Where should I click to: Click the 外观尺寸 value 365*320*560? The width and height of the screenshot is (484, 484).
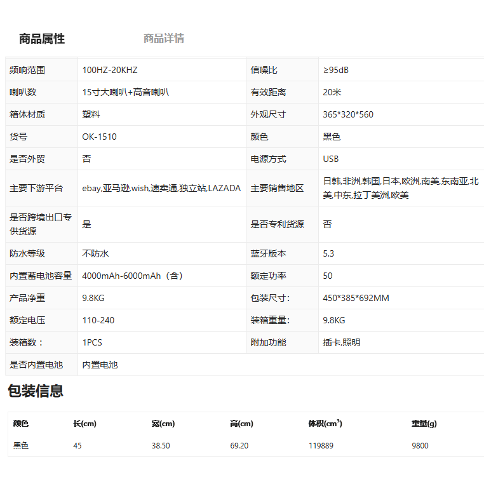[348, 114]
